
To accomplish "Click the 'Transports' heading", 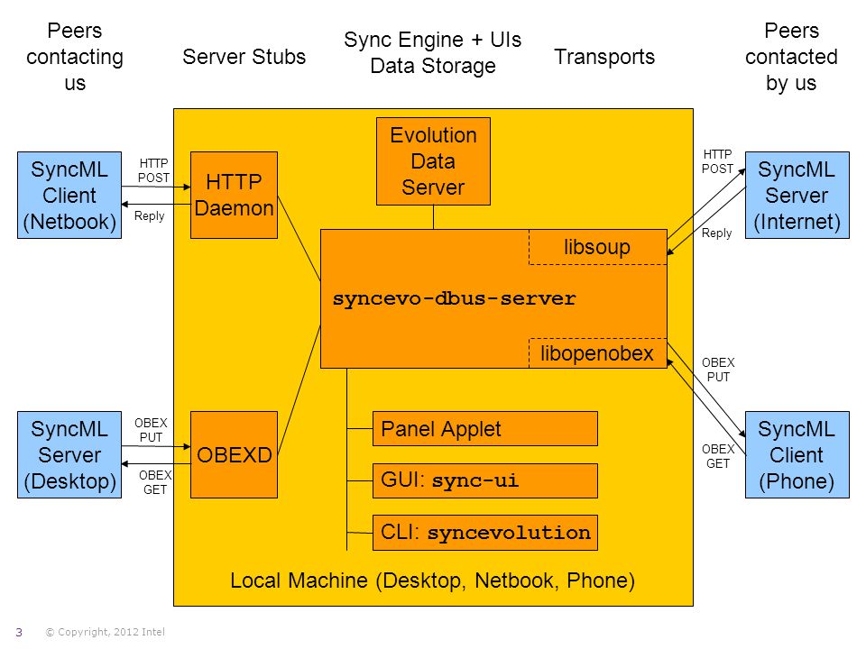I will [604, 57].
